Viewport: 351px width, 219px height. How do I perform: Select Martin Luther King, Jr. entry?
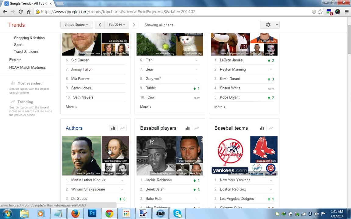click(x=89, y=180)
